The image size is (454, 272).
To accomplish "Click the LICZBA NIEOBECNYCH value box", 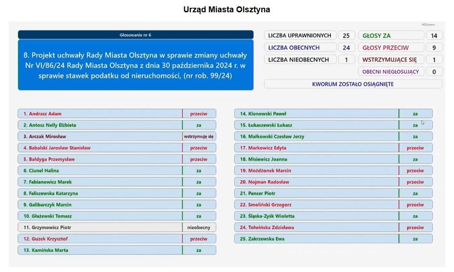I will click(346, 60).
